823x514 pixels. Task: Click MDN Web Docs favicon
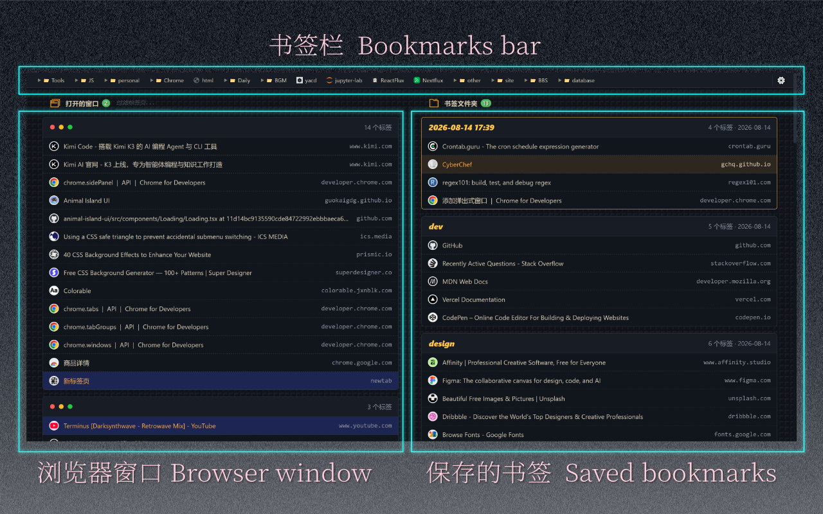tap(433, 281)
